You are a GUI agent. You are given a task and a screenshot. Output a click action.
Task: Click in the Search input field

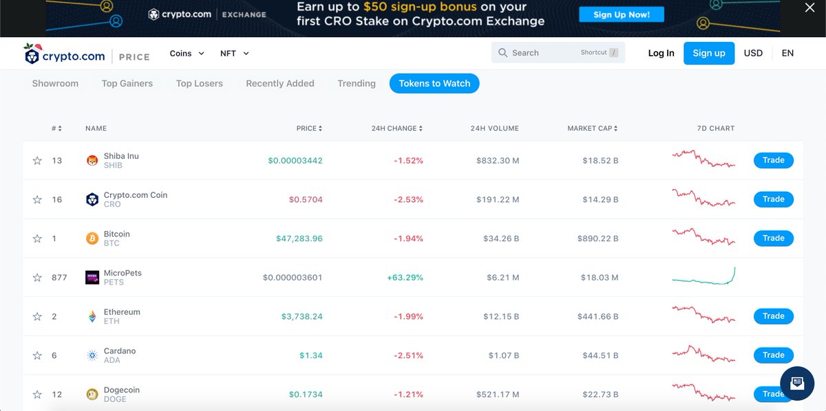tap(558, 53)
